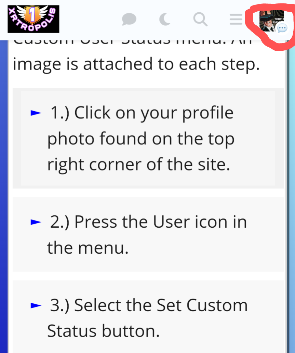The image size is (295, 353).
Task: Click 'the menu.' text in step 2
Action: (x=88, y=248)
